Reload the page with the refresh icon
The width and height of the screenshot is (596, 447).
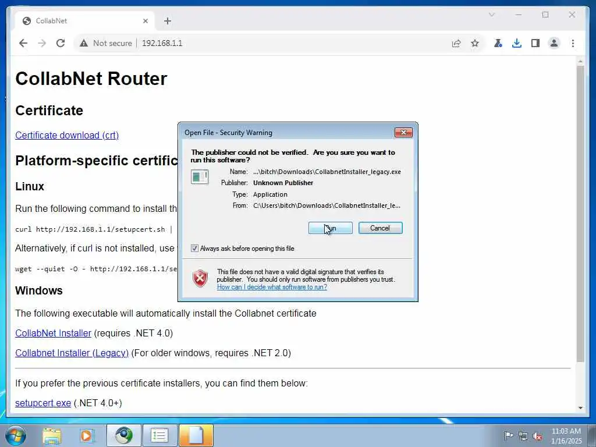[x=61, y=43]
